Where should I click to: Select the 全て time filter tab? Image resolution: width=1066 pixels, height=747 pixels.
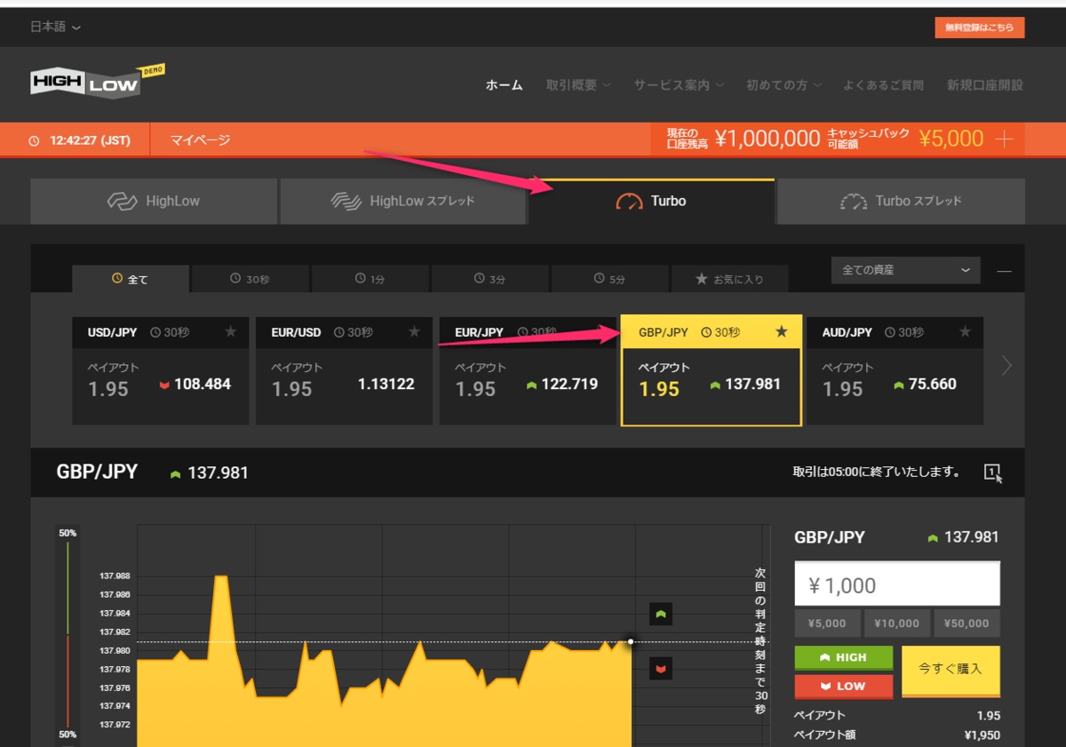[131, 279]
